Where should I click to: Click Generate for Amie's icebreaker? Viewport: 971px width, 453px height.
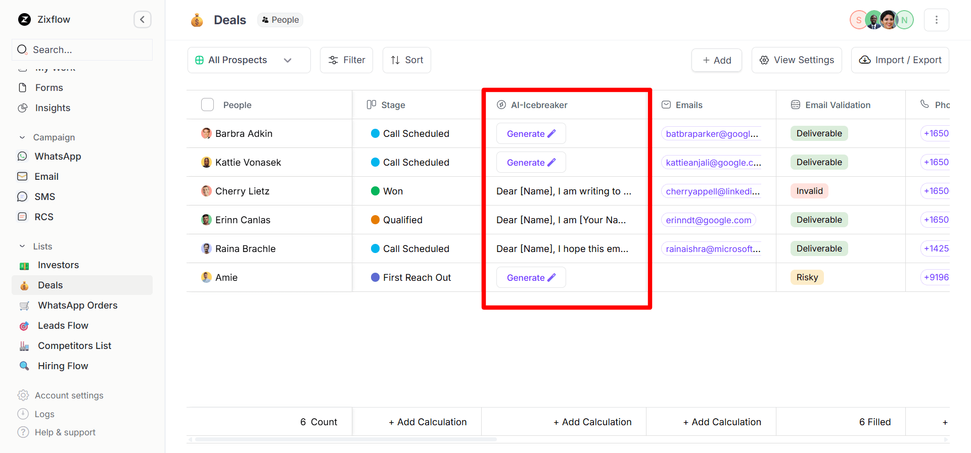click(x=531, y=278)
